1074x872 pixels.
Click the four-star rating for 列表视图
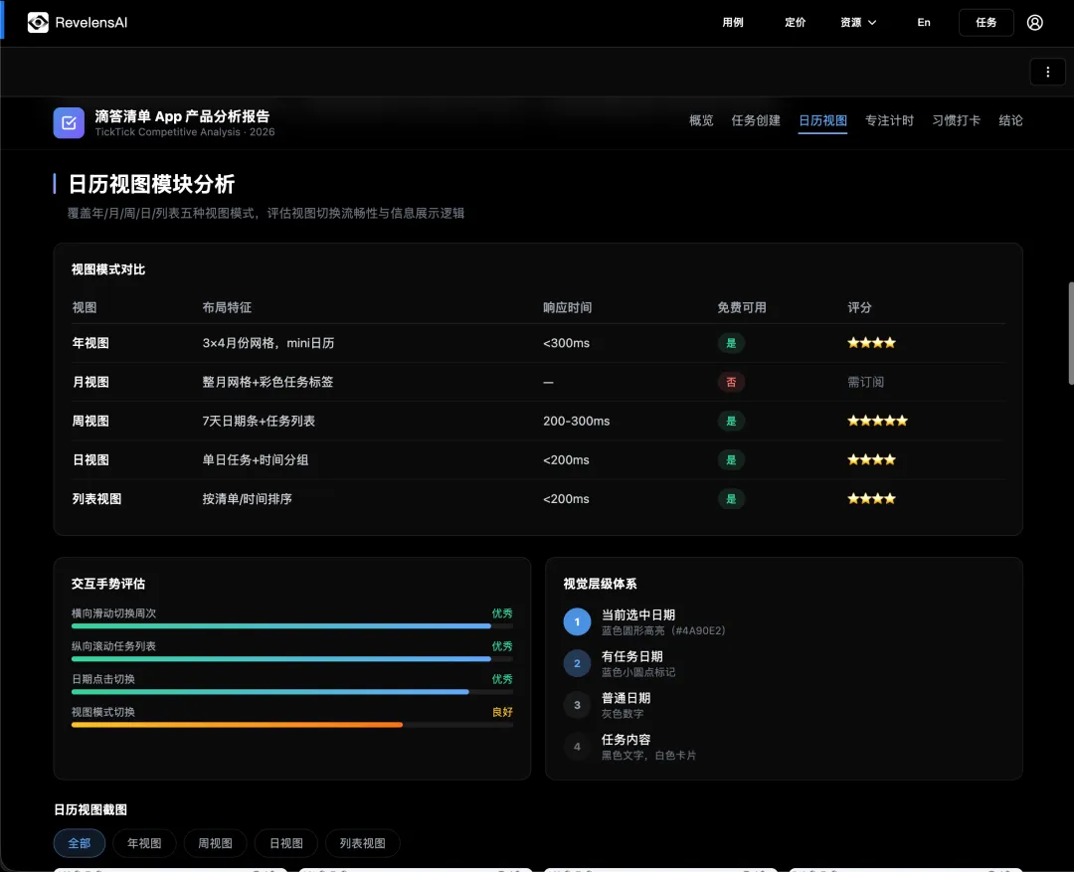click(871, 499)
